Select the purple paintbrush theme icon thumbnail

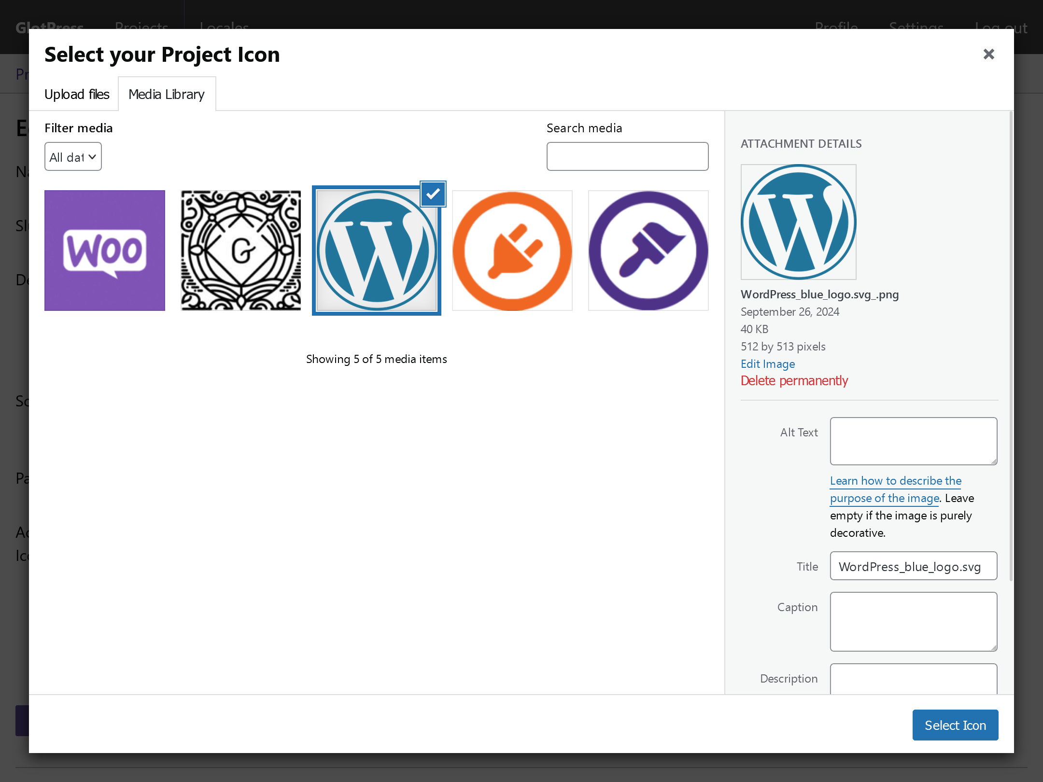[x=648, y=251]
